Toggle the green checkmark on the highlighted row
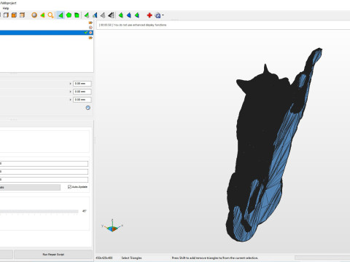Image resolution: width=350 pixels, height=262 pixels. (x=86, y=33)
